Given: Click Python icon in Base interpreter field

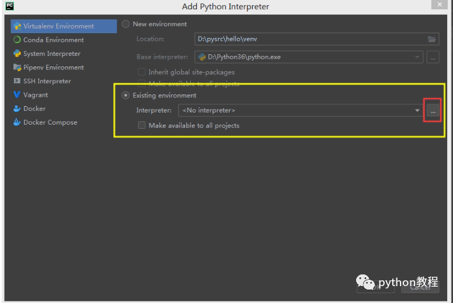Looking at the screenshot, I should [201, 57].
